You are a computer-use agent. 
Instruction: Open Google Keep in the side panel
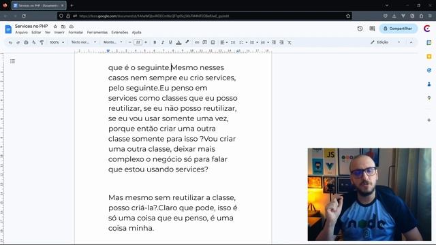(429, 56)
